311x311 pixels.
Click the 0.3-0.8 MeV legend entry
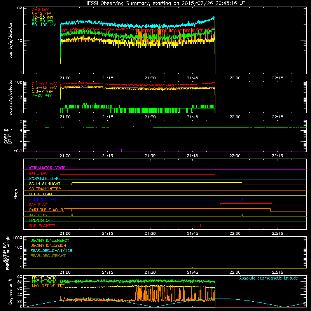[44, 87]
